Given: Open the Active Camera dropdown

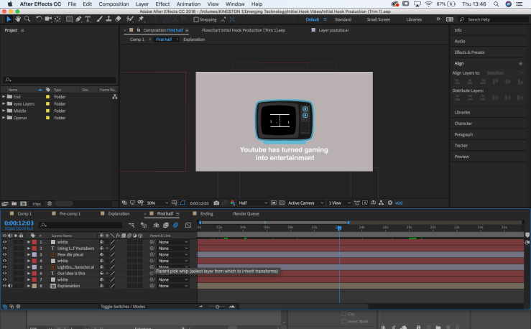Looking at the screenshot, I should click(305, 203).
